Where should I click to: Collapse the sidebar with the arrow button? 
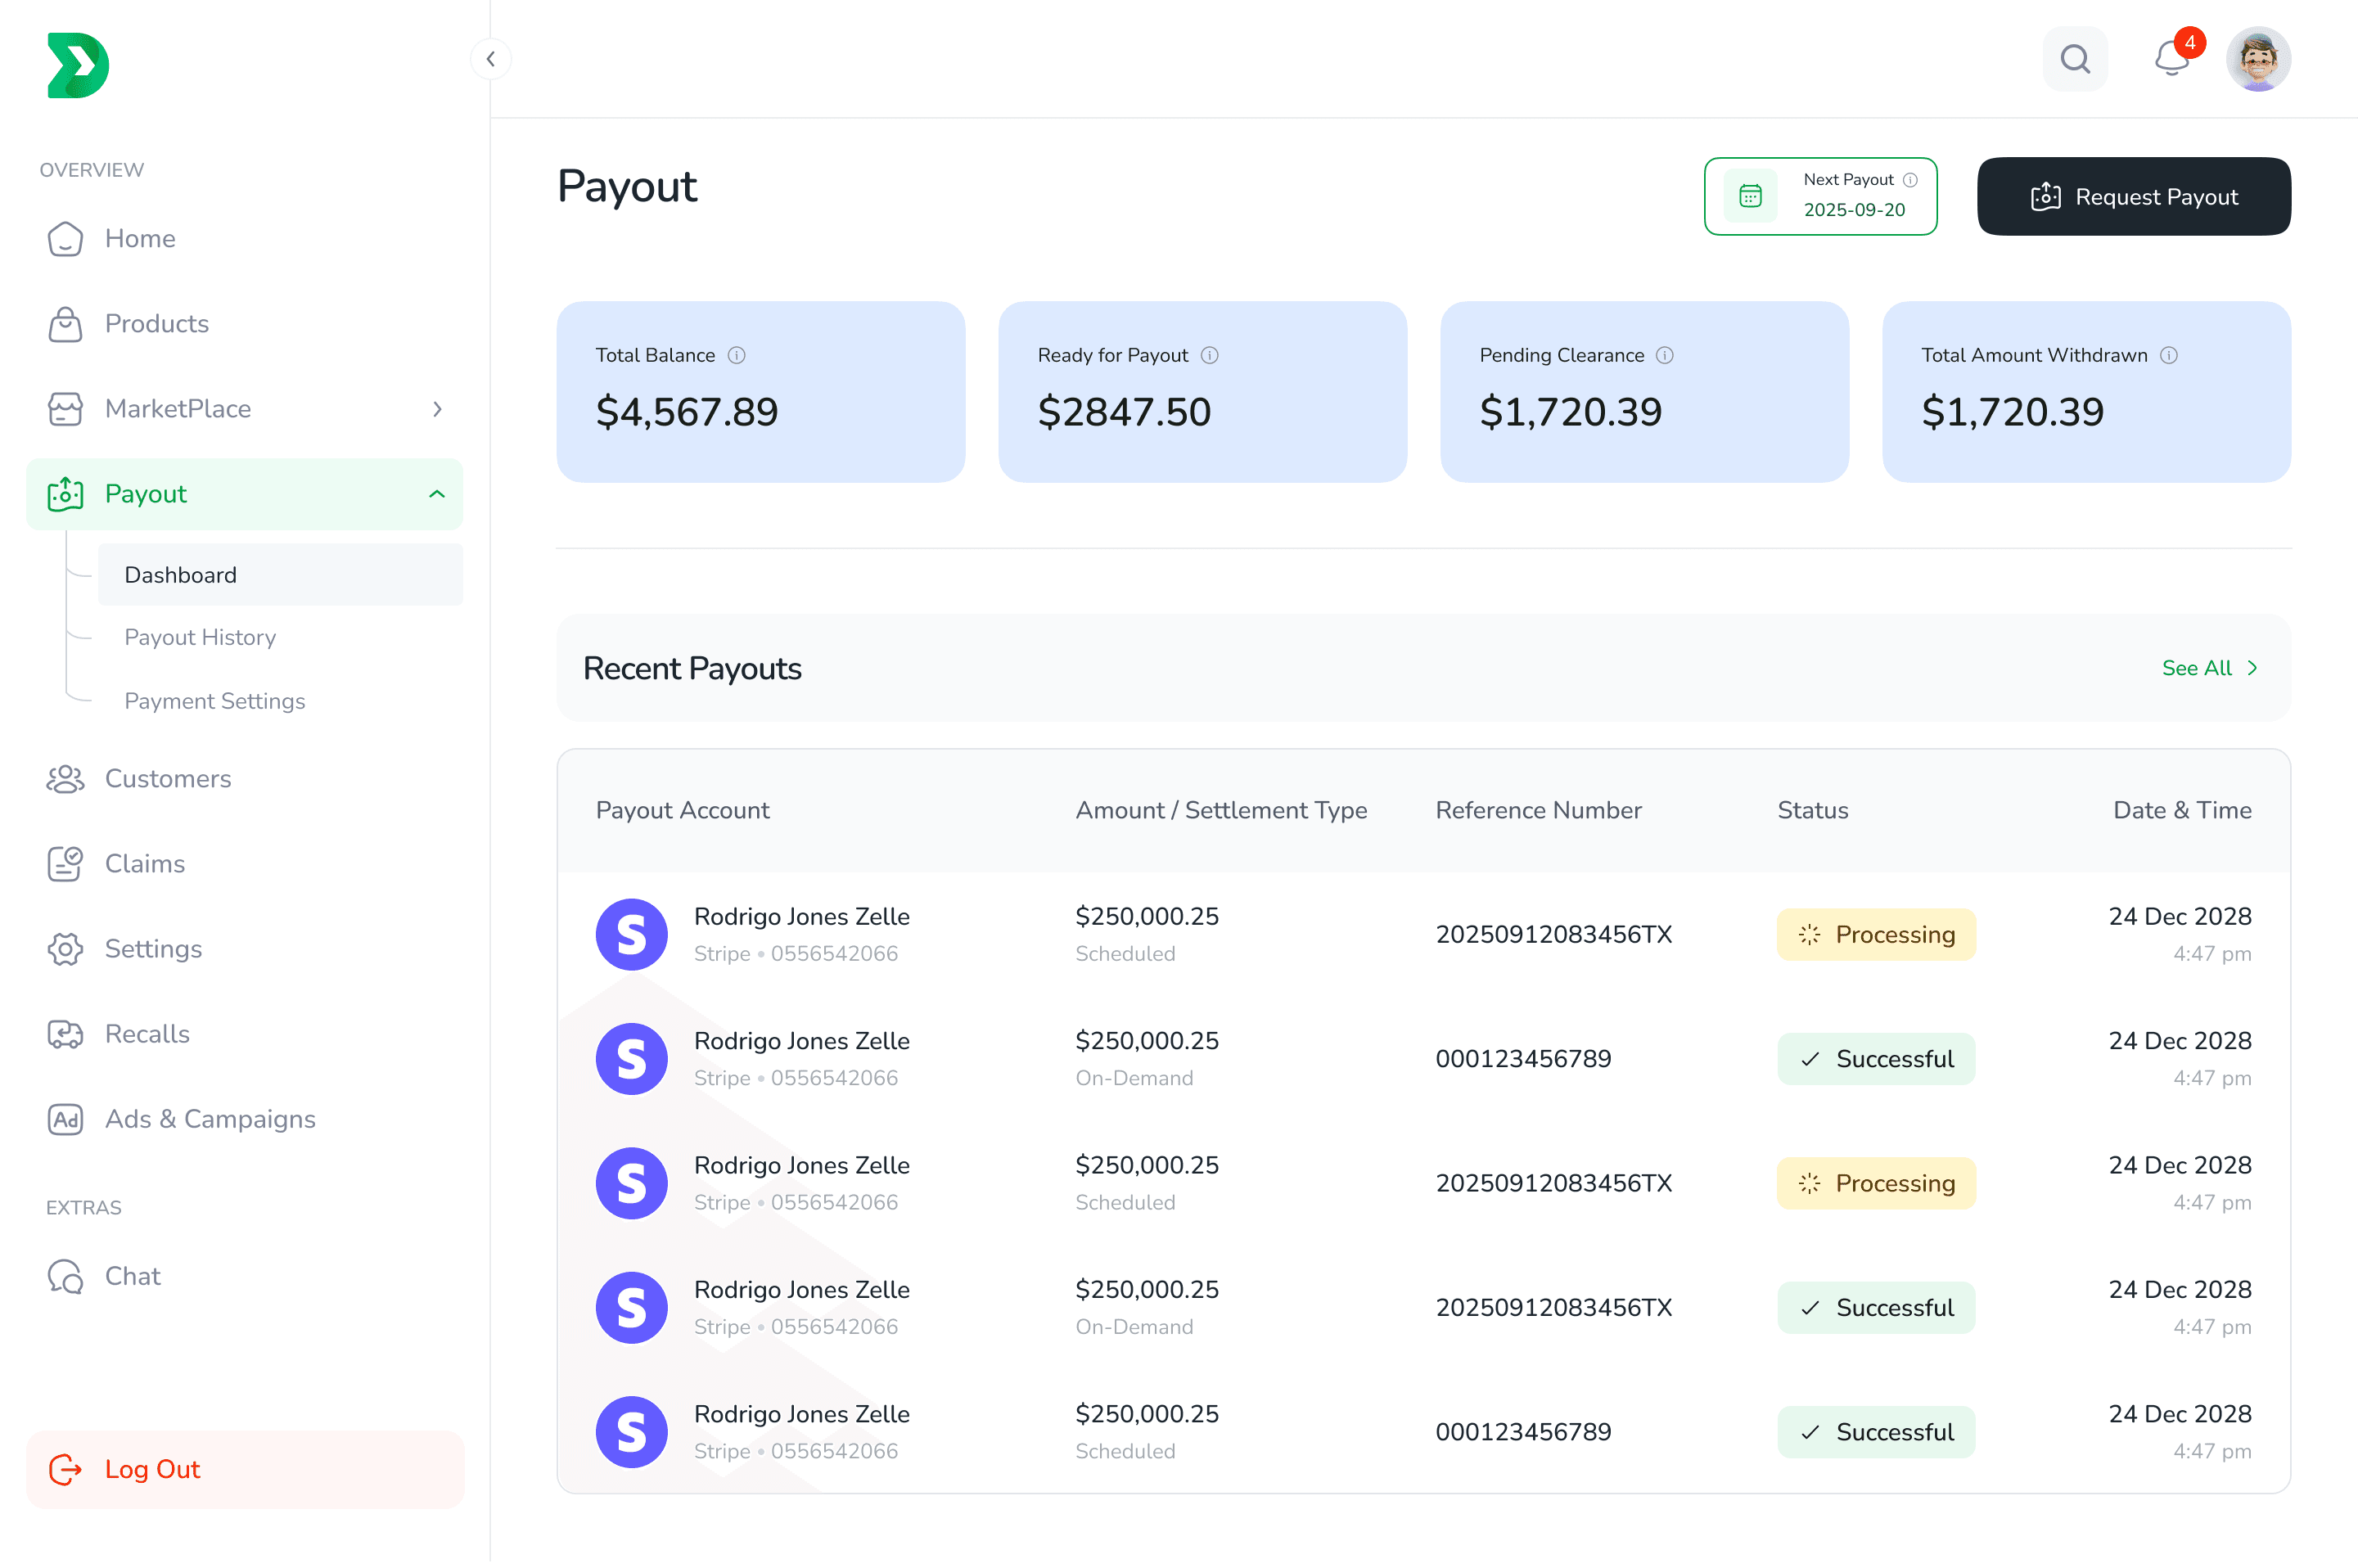pos(490,59)
